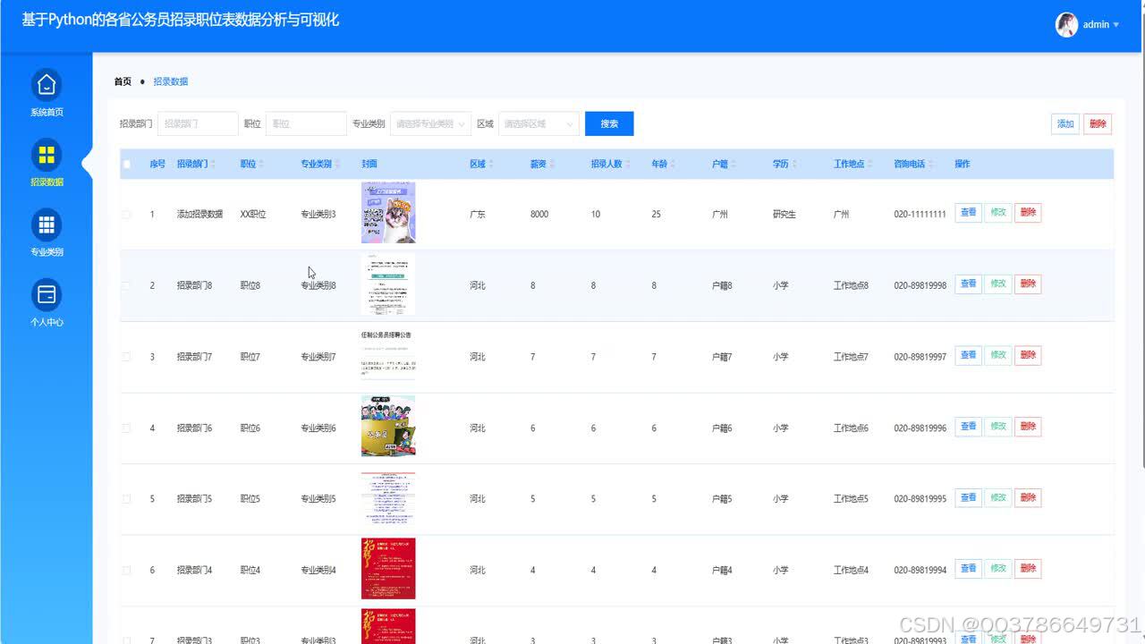Click 查看 for 招录部门6 row
The width and height of the screenshot is (1145, 644).
(968, 427)
